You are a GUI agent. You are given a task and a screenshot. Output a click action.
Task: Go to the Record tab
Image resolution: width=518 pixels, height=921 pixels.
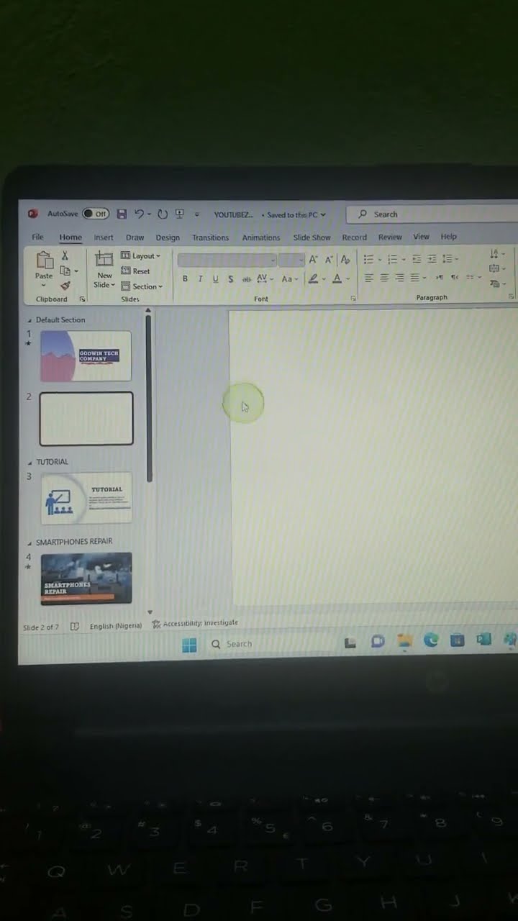(354, 237)
